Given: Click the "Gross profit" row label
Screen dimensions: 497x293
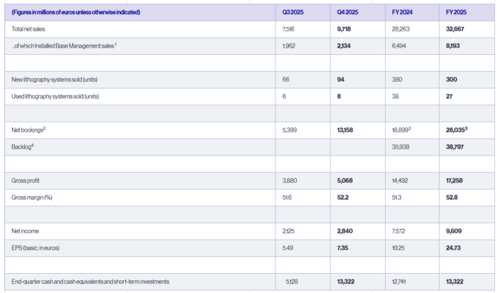Looking at the screenshot, I should [x=27, y=181].
